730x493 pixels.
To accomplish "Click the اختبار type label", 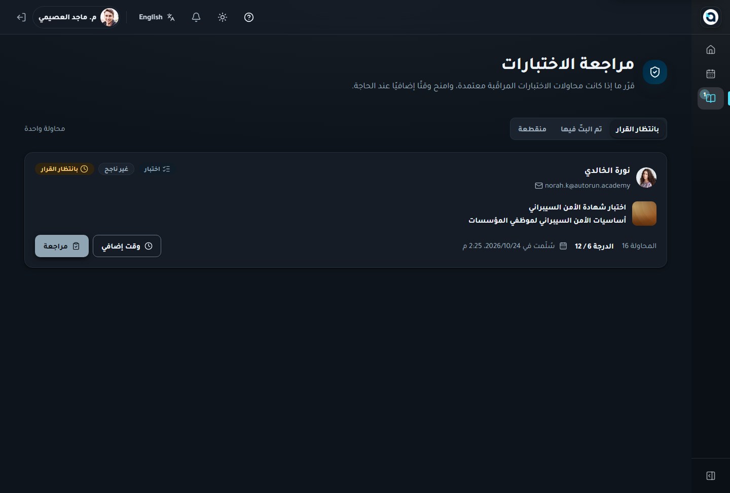I will click(157, 169).
